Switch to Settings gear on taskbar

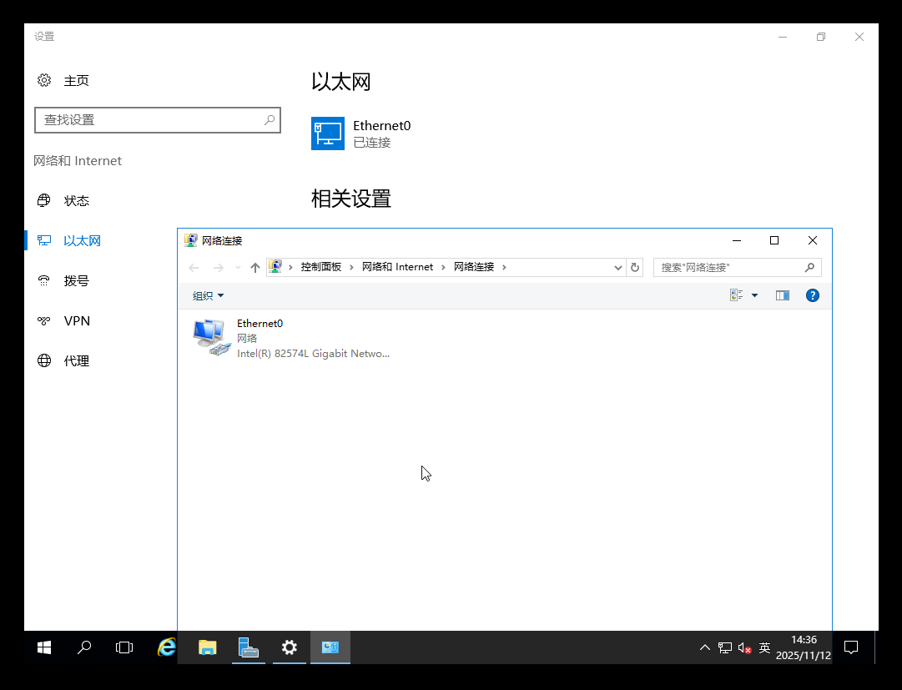[290, 647]
